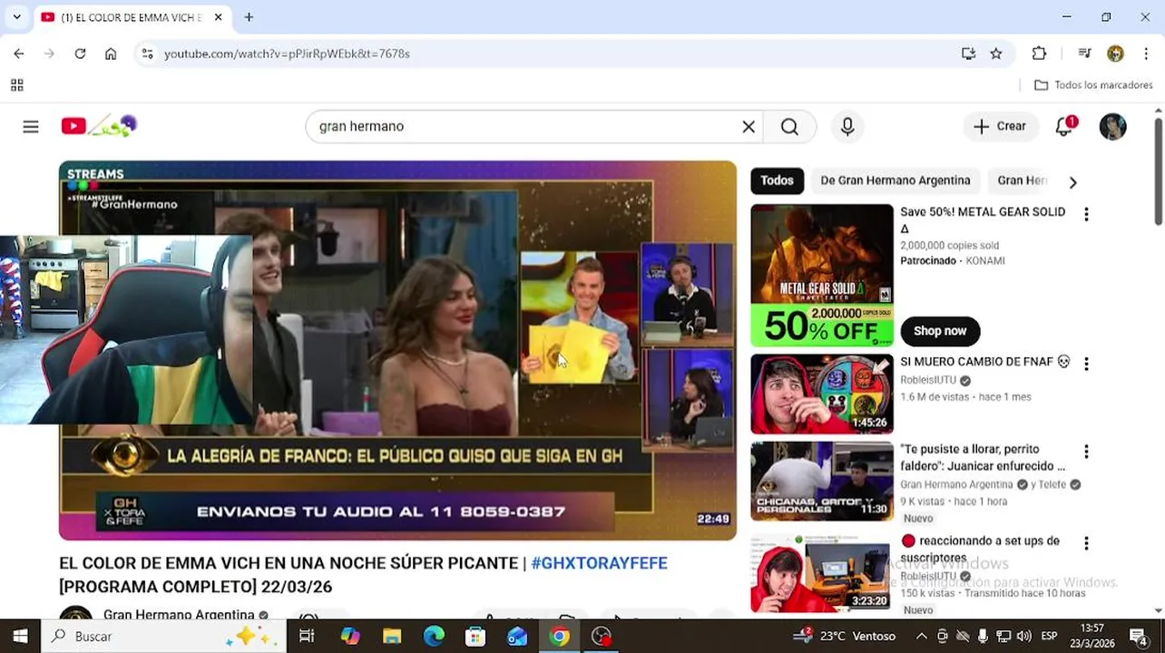Click the Buscar taskbar search box
The height and width of the screenshot is (653, 1165).
(x=163, y=637)
